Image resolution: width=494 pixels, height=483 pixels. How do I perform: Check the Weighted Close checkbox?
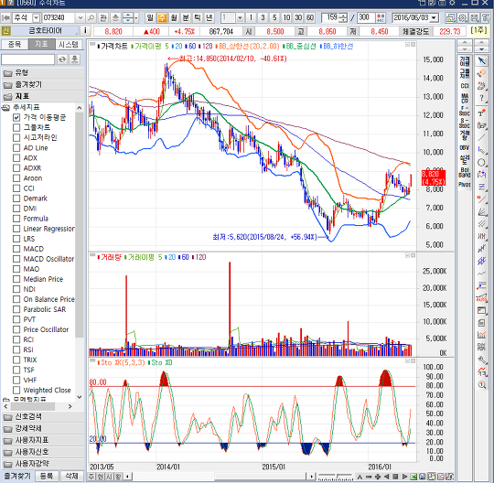point(16,390)
